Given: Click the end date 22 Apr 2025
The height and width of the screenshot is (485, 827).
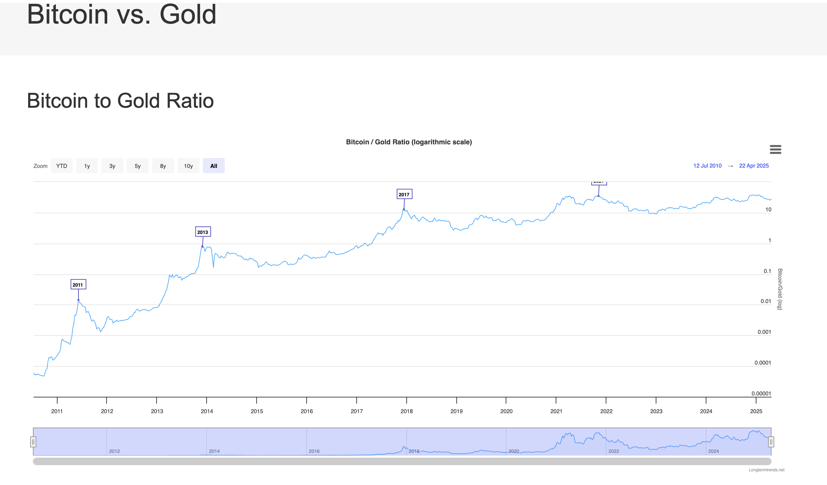Looking at the screenshot, I should pyautogui.click(x=754, y=166).
